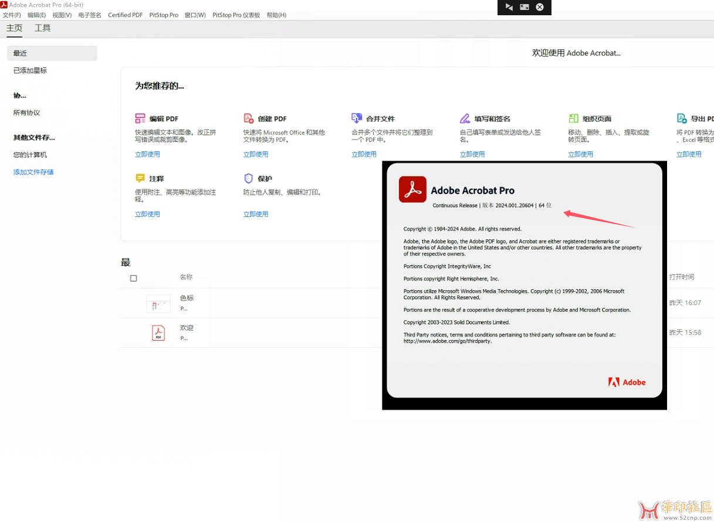Open the 文件(F) menu
714x522 pixels.
tap(12, 15)
